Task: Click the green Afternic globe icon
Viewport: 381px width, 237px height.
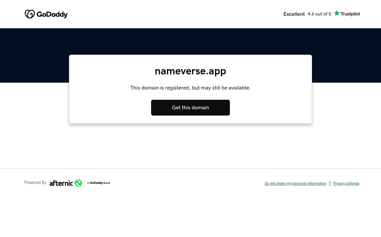Action: tap(78, 183)
